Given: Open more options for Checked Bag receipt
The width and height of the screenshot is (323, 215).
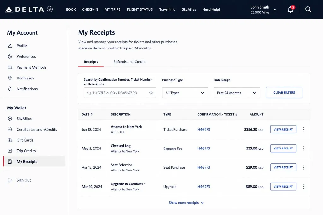Looking at the screenshot, I should click(304, 148).
